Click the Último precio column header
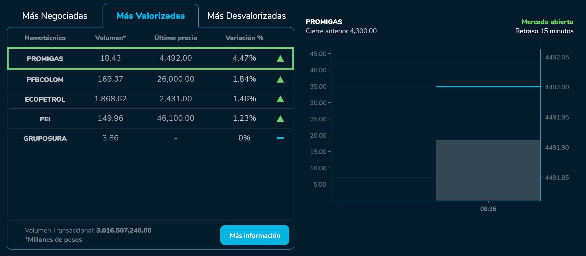Image resolution: width=586 pixels, height=256 pixels. click(x=176, y=38)
